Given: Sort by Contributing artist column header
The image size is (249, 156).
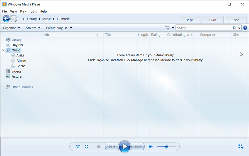Looking at the screenshot, I should point(182,35).
